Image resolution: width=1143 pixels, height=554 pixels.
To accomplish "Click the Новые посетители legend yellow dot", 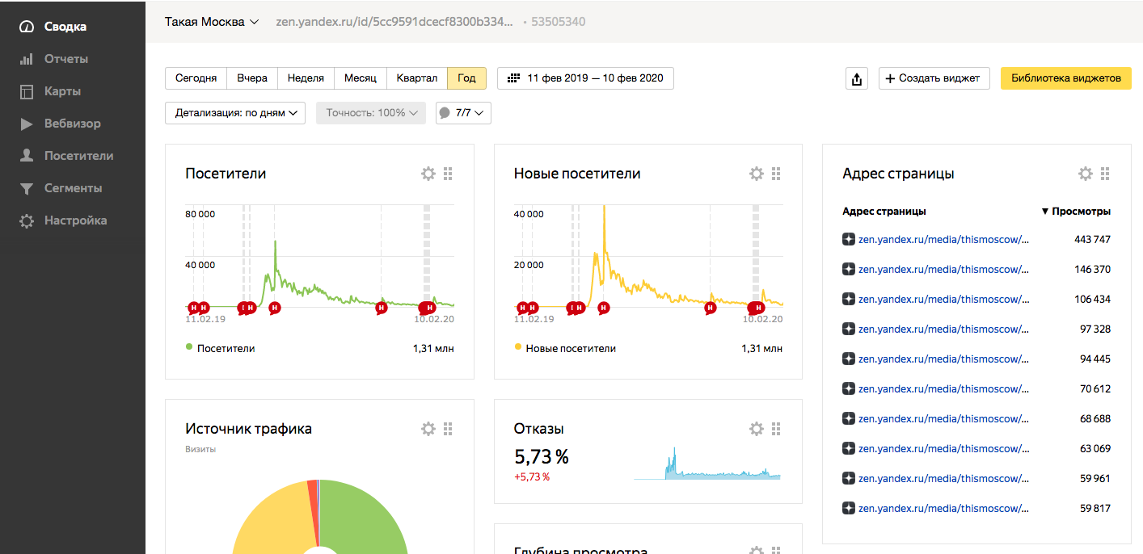I will pyautogui.click(x=517, y=347).
